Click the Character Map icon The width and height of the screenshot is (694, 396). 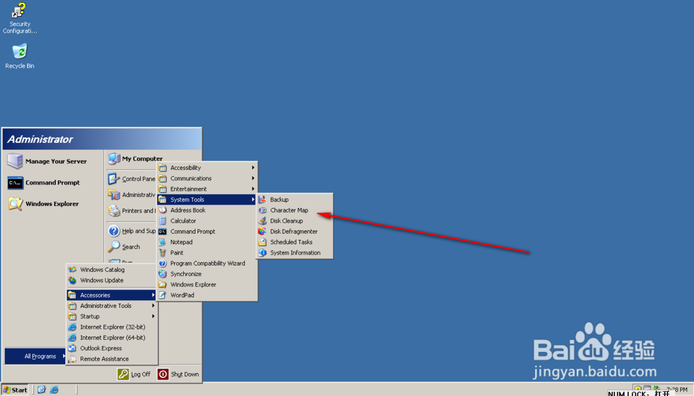262,210
